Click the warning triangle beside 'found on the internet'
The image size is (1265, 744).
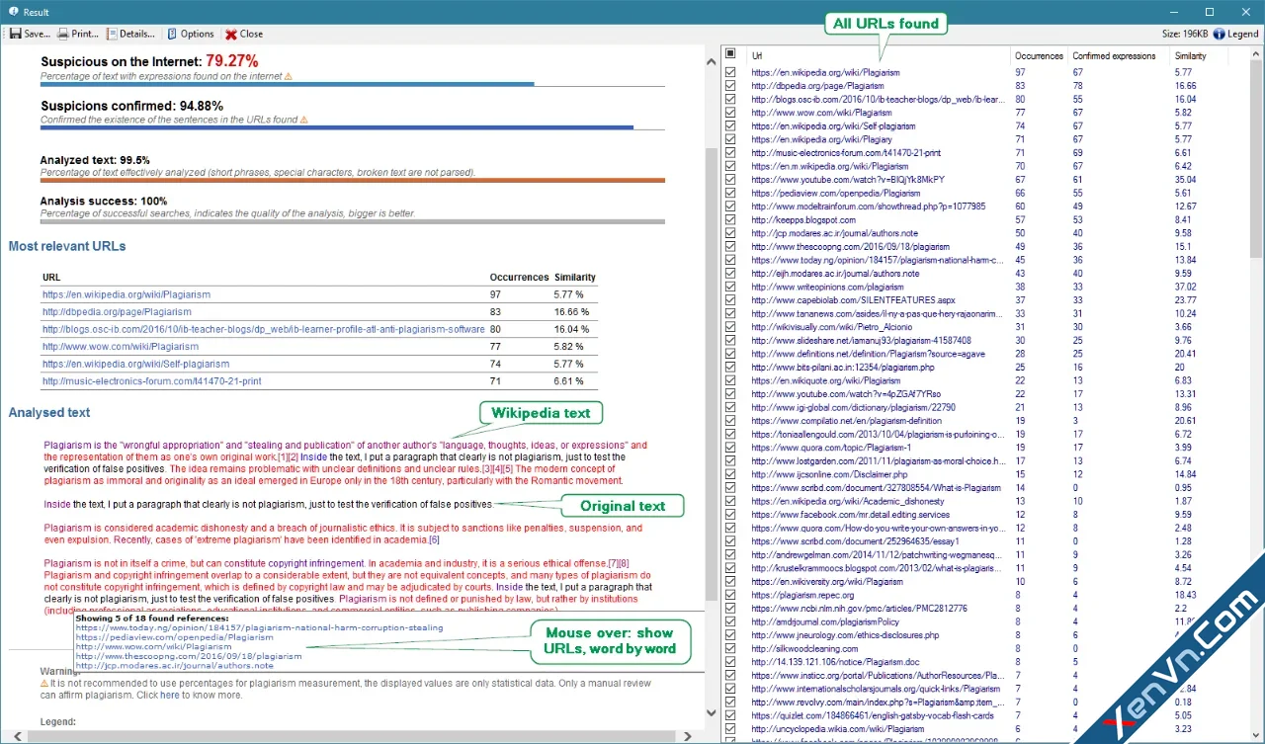tap(289, 76)
